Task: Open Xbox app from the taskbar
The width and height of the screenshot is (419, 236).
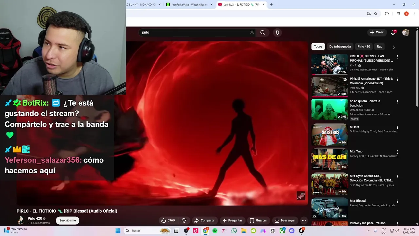Action: (282, 231)
